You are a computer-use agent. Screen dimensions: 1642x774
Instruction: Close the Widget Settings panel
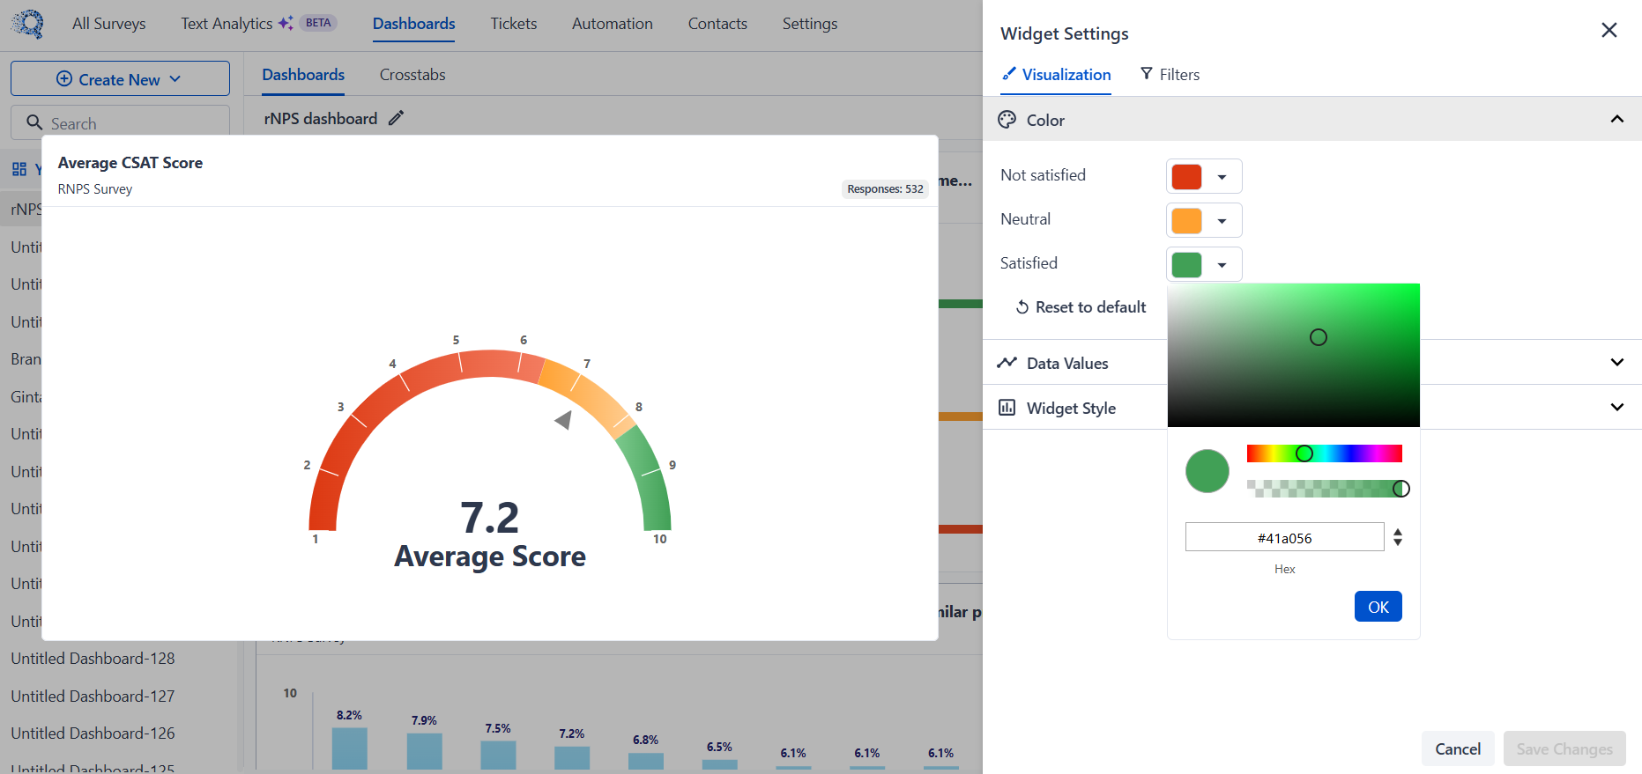pyautogui.click(x=1609, y=31)
